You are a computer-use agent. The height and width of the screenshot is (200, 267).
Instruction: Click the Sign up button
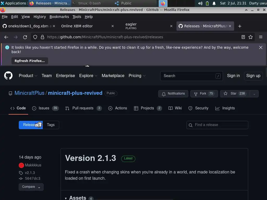tap(253, 76)
